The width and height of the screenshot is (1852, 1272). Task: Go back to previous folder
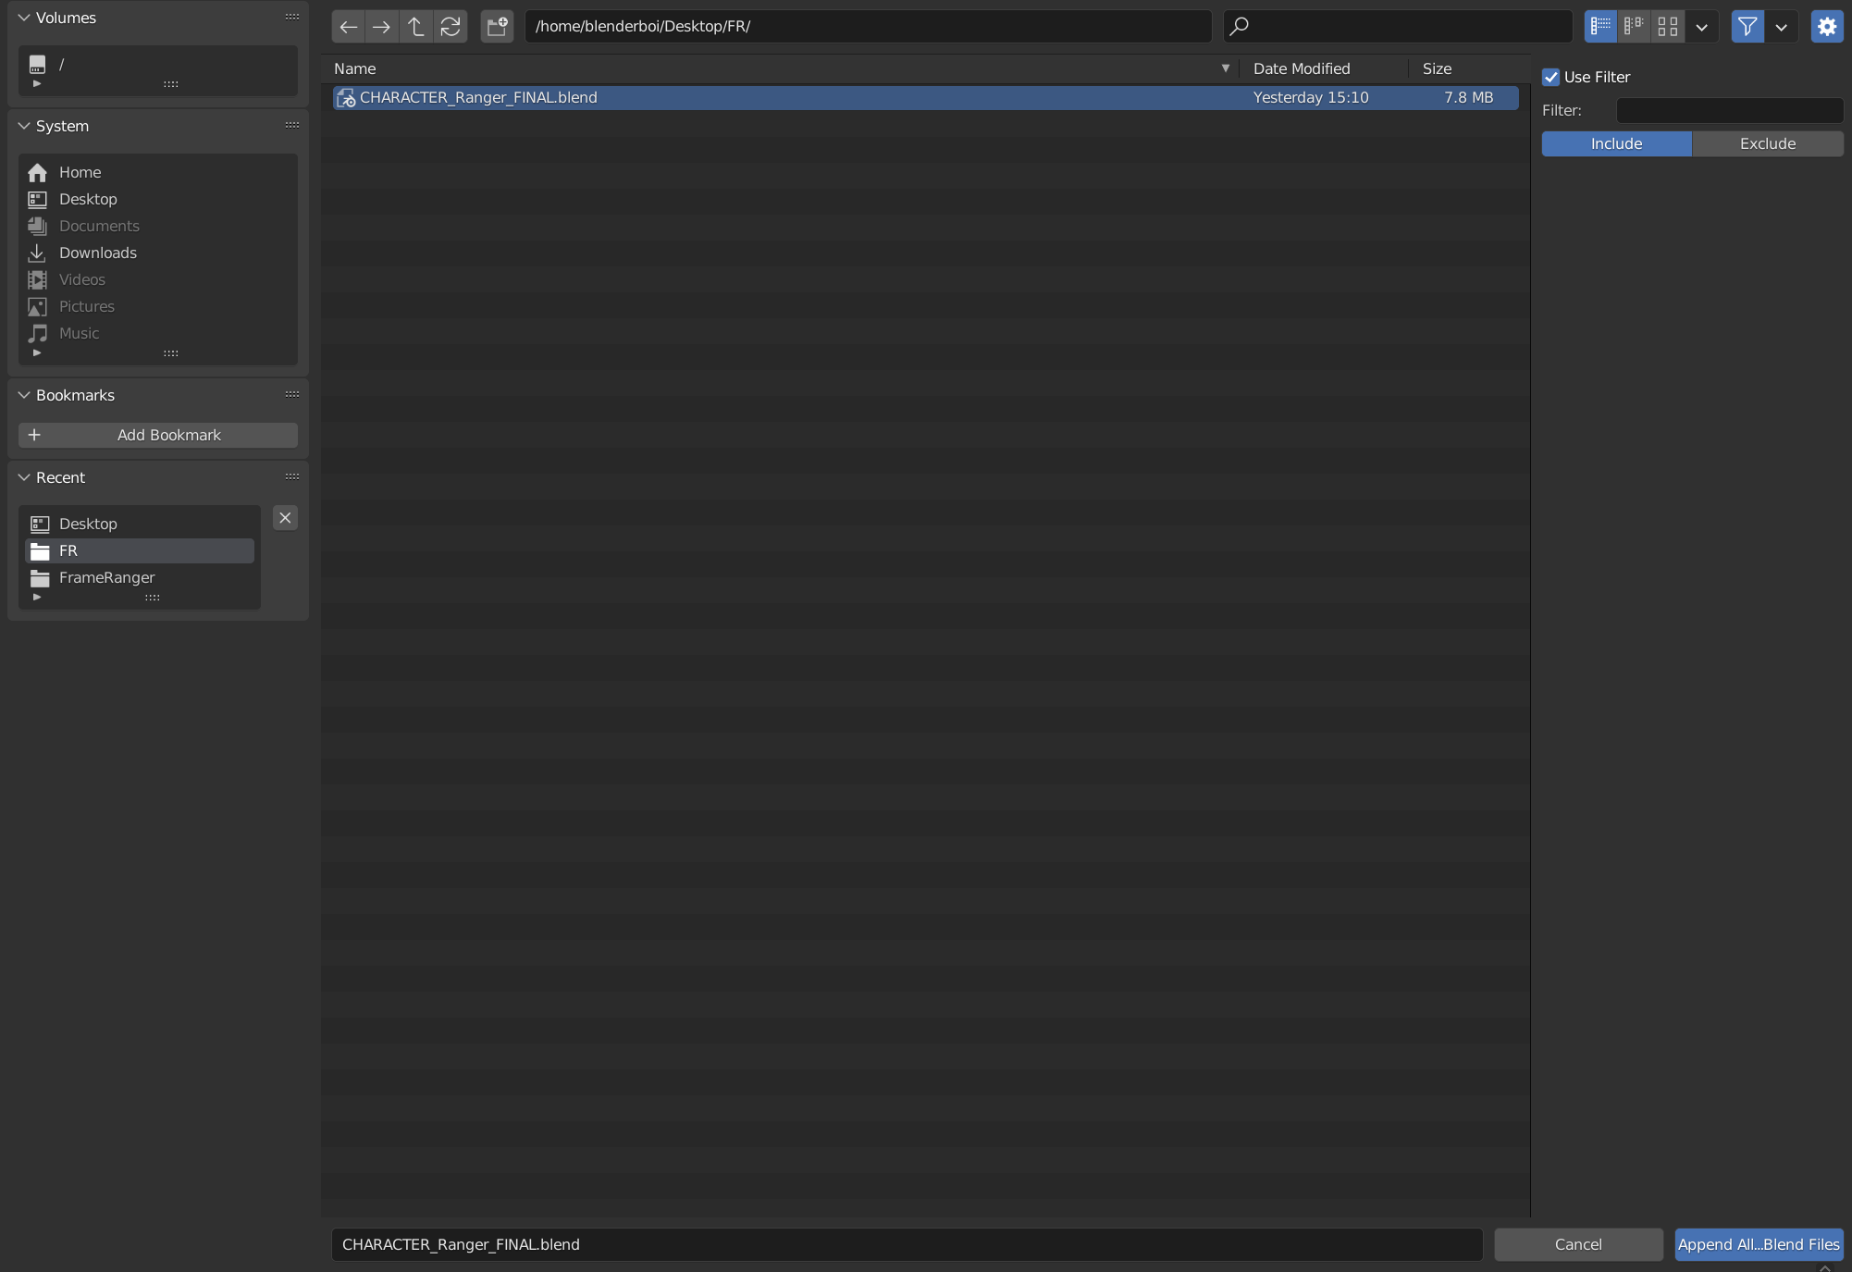click(x=348, y=27)
